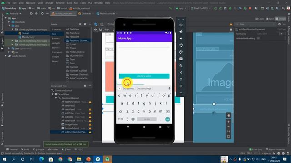Open the Profiler tool window

click(x=53, y=149)
